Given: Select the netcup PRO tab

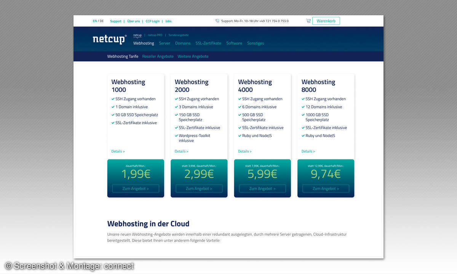Looking at the screenshot, I should tap(155, 35).
